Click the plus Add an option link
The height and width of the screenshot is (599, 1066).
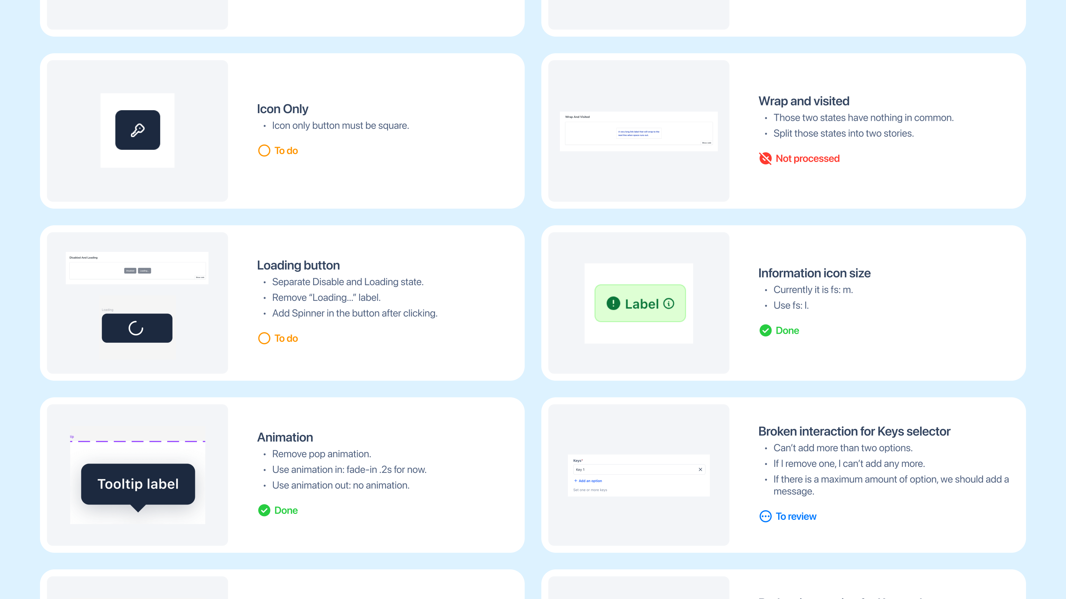[x=588, y=481]
